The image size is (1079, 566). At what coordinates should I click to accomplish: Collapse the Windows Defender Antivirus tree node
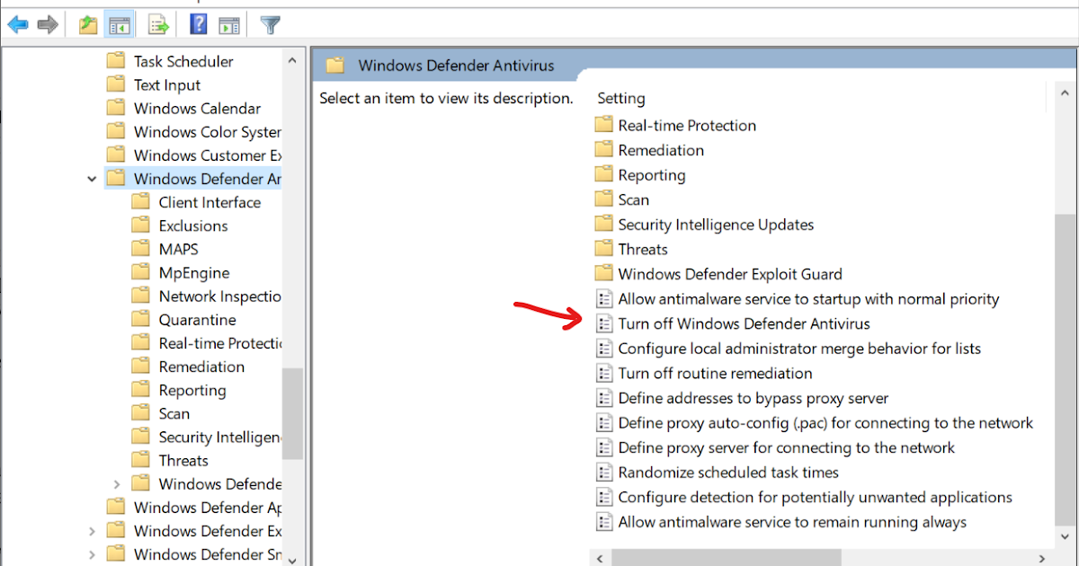click(92, 179)
